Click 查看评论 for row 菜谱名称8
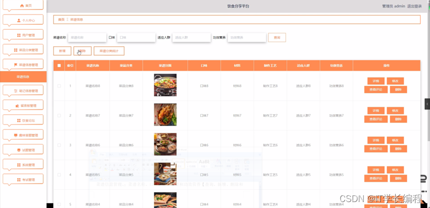This screenshot has height=208, width=430. click(x=376, y=89)
